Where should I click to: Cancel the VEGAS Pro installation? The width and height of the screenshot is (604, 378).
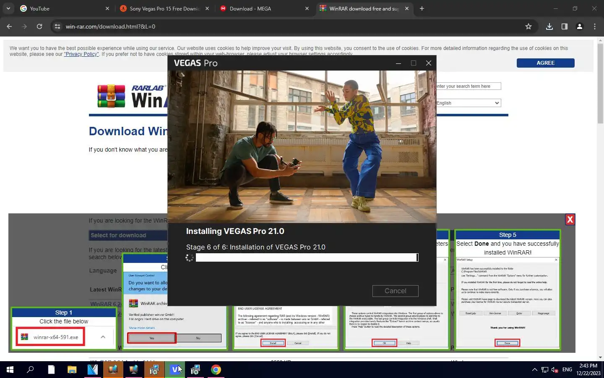point(395,291)
